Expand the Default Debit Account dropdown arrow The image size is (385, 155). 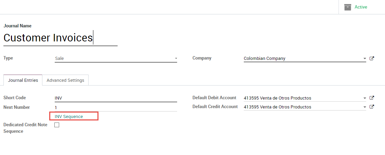click(x=365, y=98)
